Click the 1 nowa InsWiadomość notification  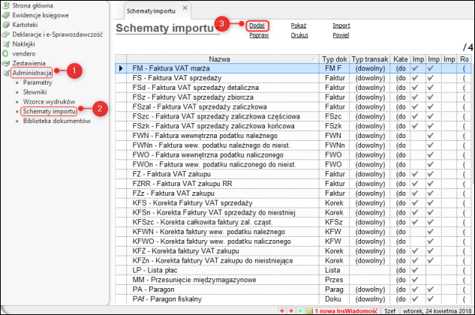(346, 310)
